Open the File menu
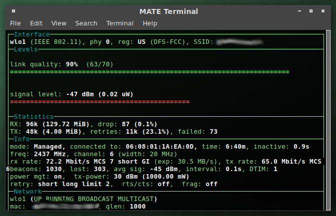Viewport: 336px width, 216px height. (x=15, y=23)
